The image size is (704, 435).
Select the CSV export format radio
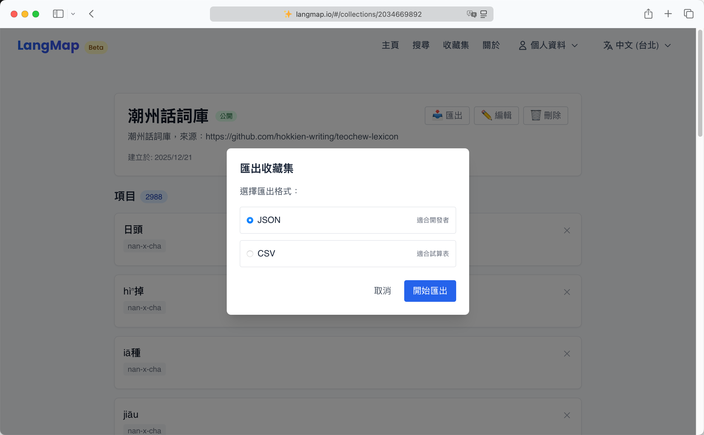250,254
